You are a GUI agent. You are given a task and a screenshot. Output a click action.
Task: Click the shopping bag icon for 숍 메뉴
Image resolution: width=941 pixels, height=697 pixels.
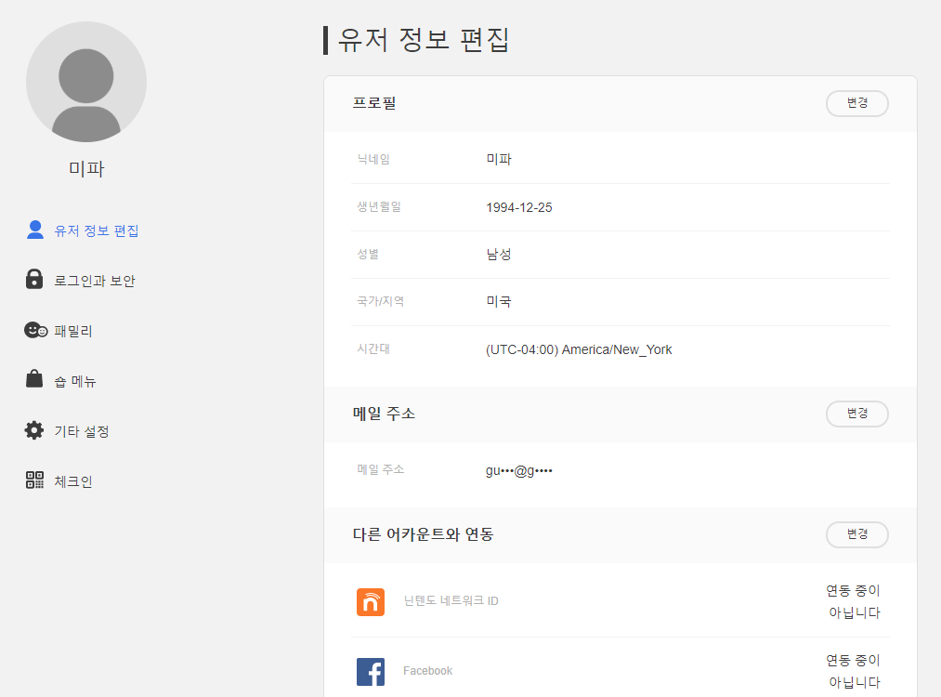pos(34,379)
